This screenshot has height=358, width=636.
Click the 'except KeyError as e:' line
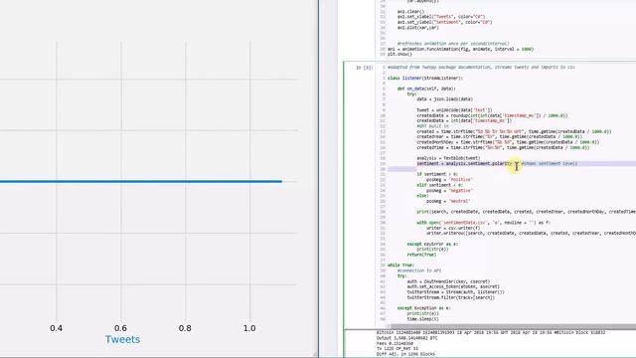432,244
